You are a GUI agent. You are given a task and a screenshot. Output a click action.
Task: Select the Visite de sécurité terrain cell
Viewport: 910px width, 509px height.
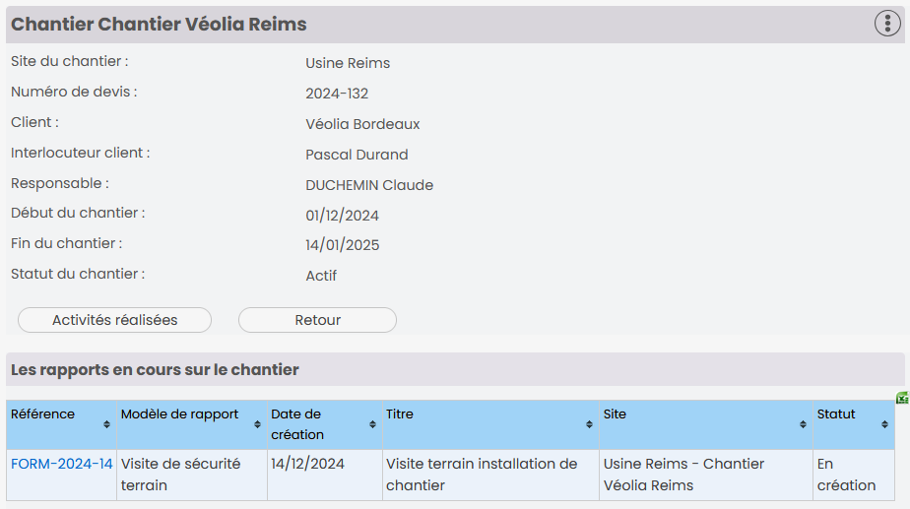tap(191, 475)
